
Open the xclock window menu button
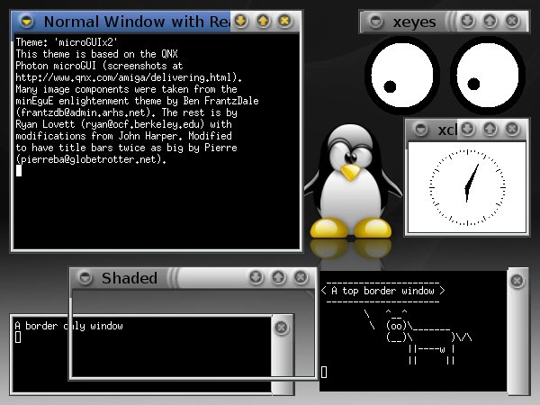421,130
